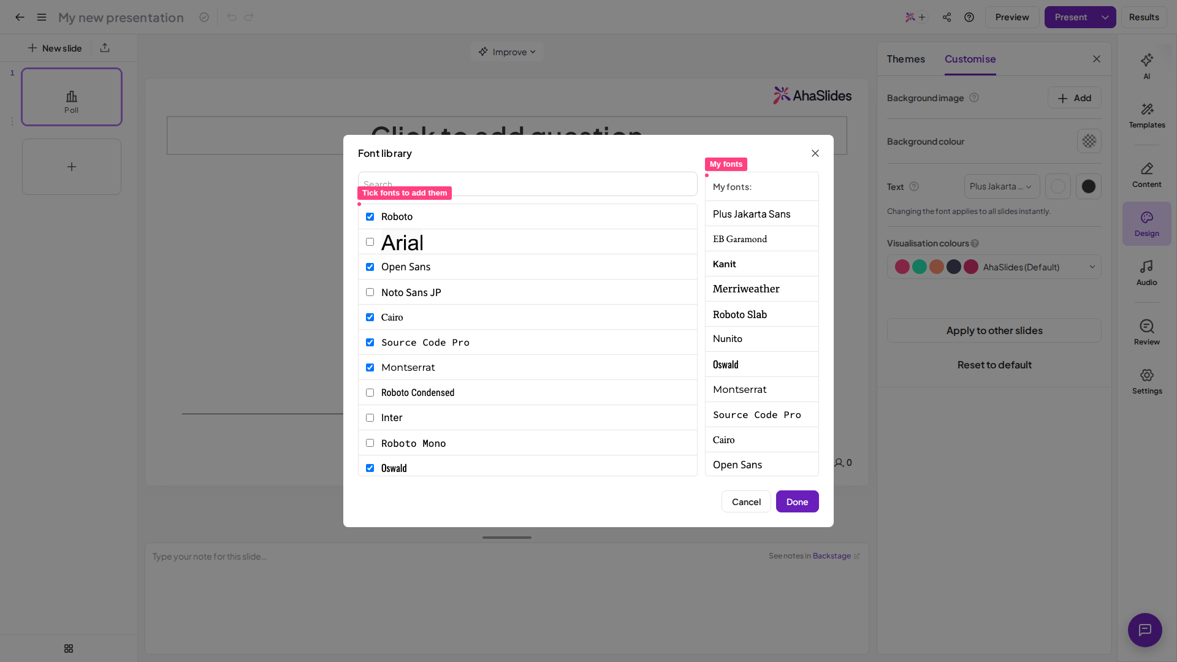Switch to the Themes tab
The image size is (1177, 662).
click(905, 59)
